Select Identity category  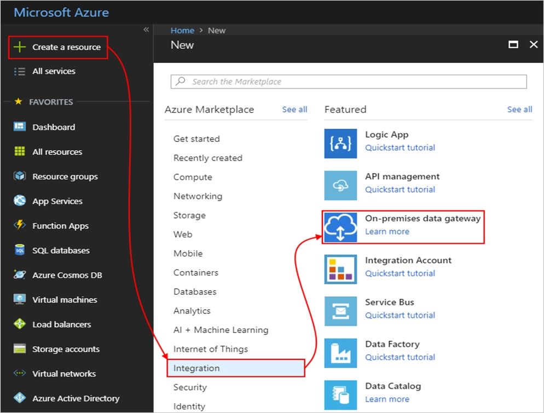coord(189,406)
